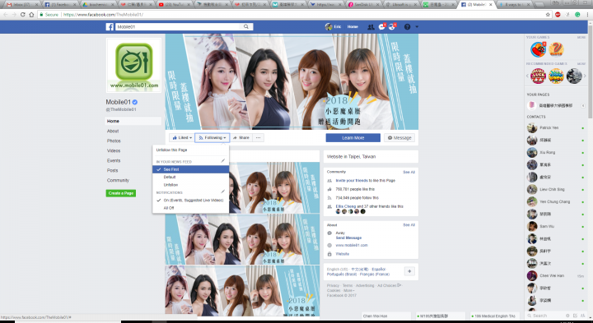
Task: Click the first game icon under Your Games
Action: [538, 49]
